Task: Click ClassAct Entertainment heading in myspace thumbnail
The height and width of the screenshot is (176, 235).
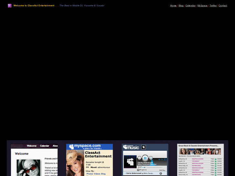Action: (98, 154)
